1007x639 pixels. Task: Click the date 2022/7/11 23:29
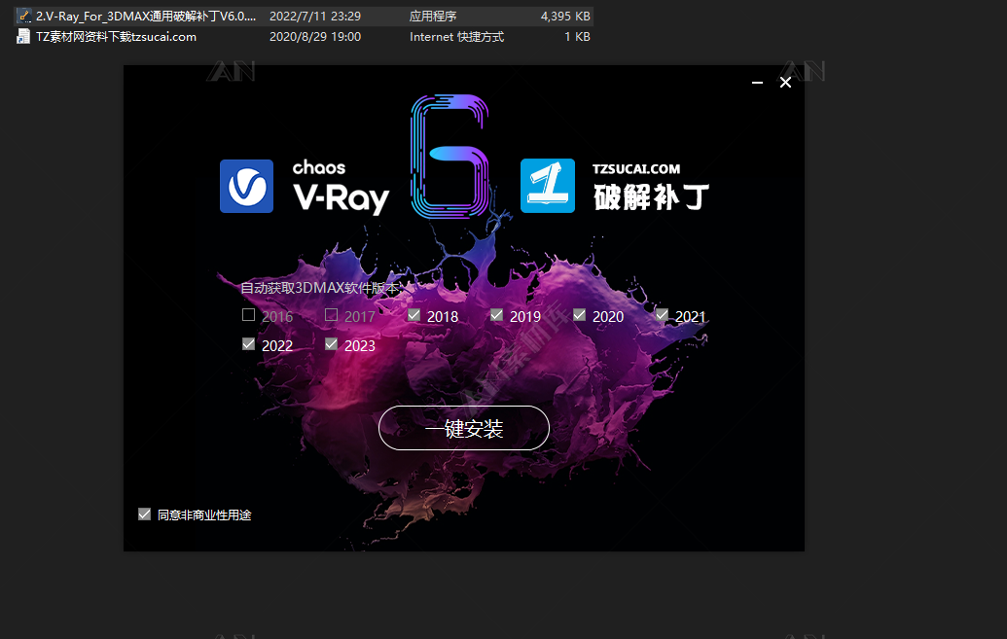pos(314,17)
